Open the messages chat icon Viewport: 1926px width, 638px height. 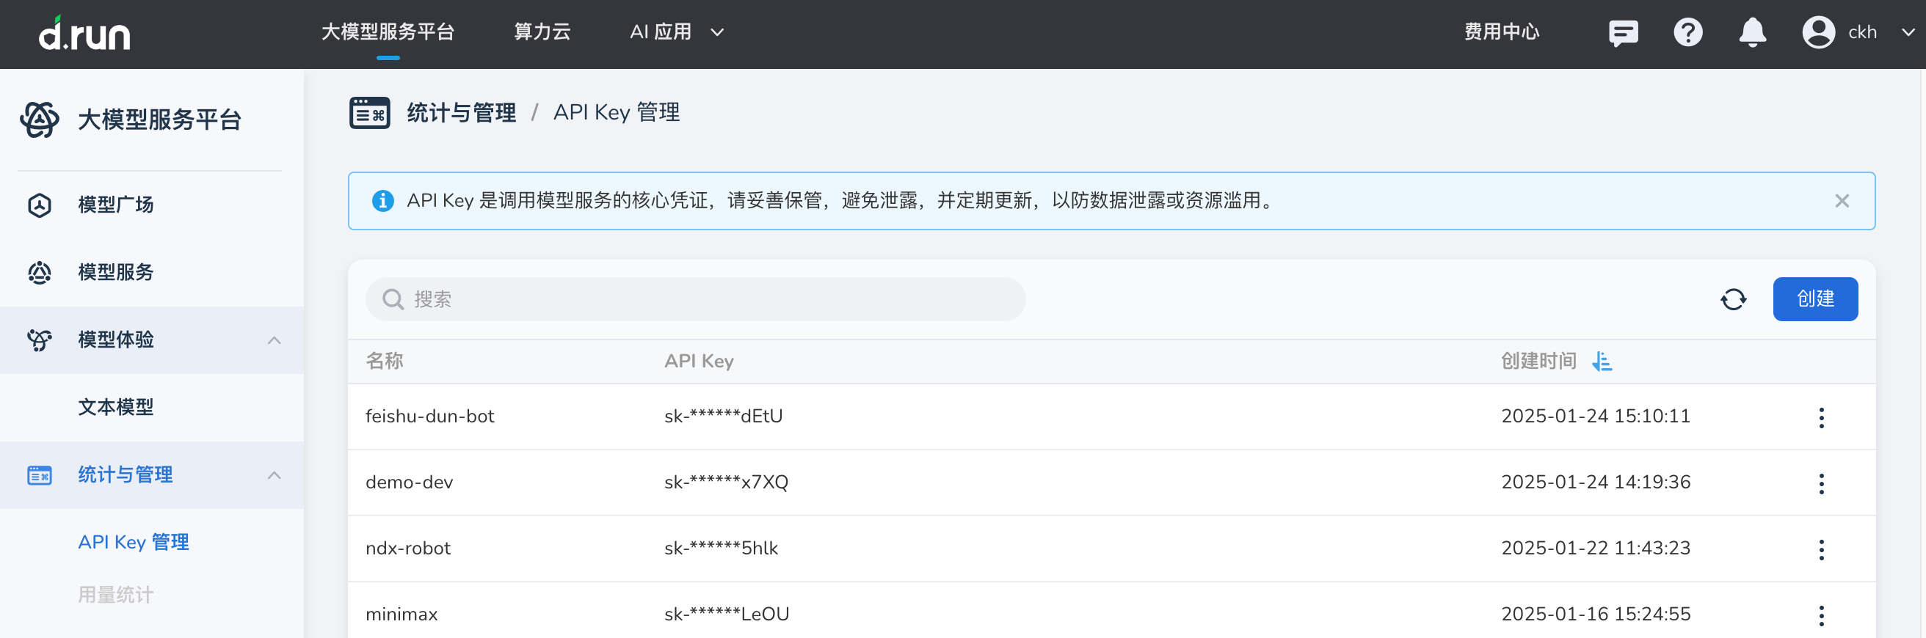(x=1622, y=33)
